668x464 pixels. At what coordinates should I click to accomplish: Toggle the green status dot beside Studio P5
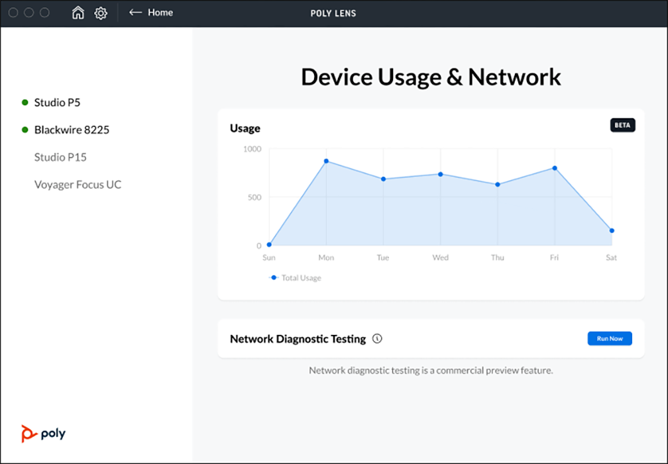(x=26, y=102)
